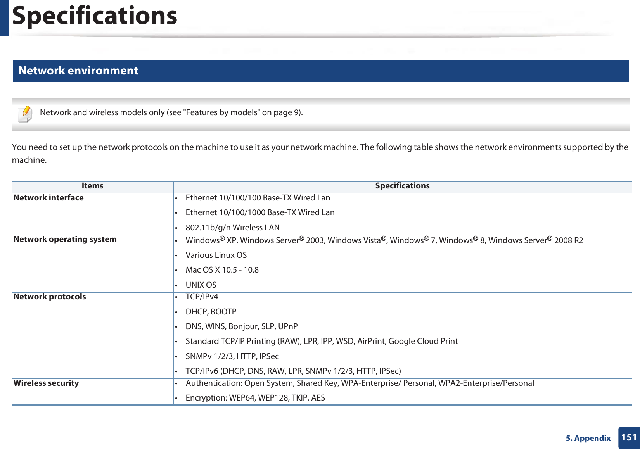Click the Ethernet 10/100/100 Base-TX Wired Lan entry
Image resolution: width=640 pixels, height=449 pixels.
click(258, 198)
